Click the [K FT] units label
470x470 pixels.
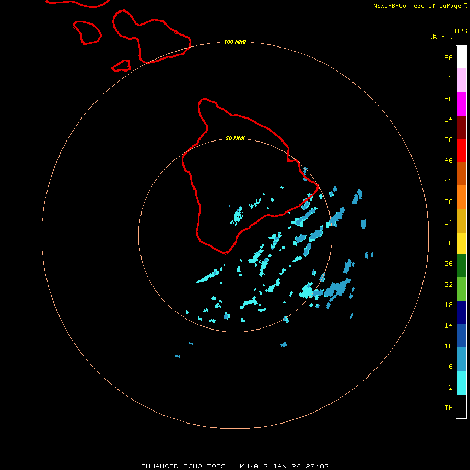[x=441, y=36]
